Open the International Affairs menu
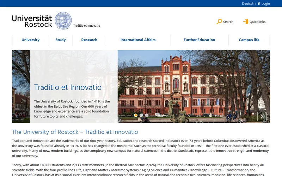This screenshot has width=282, height=176. pos(138,40)
